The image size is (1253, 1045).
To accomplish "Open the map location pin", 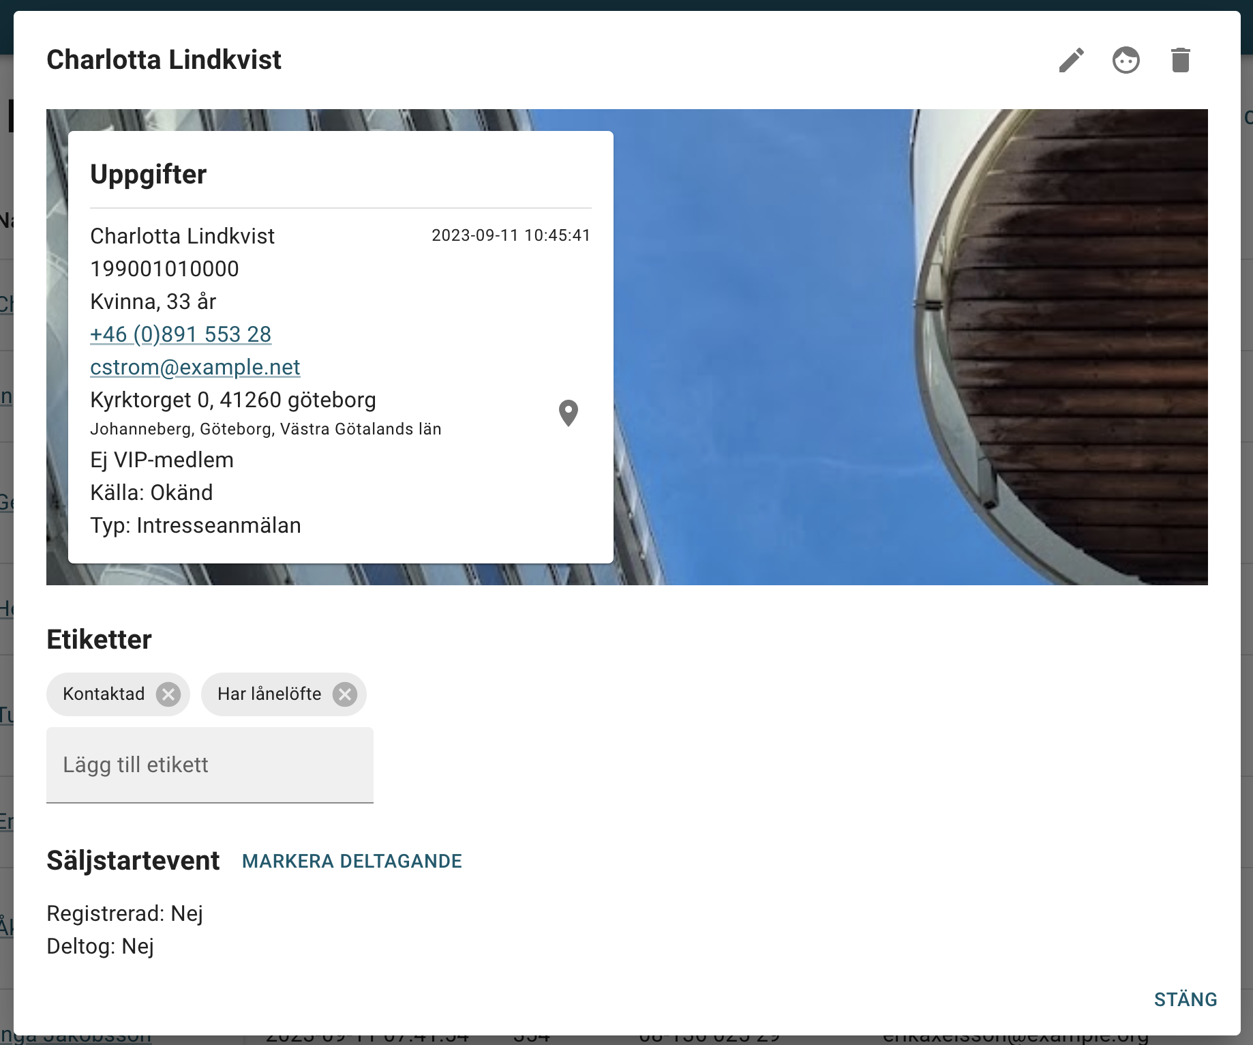I will [x=568, y=413].
